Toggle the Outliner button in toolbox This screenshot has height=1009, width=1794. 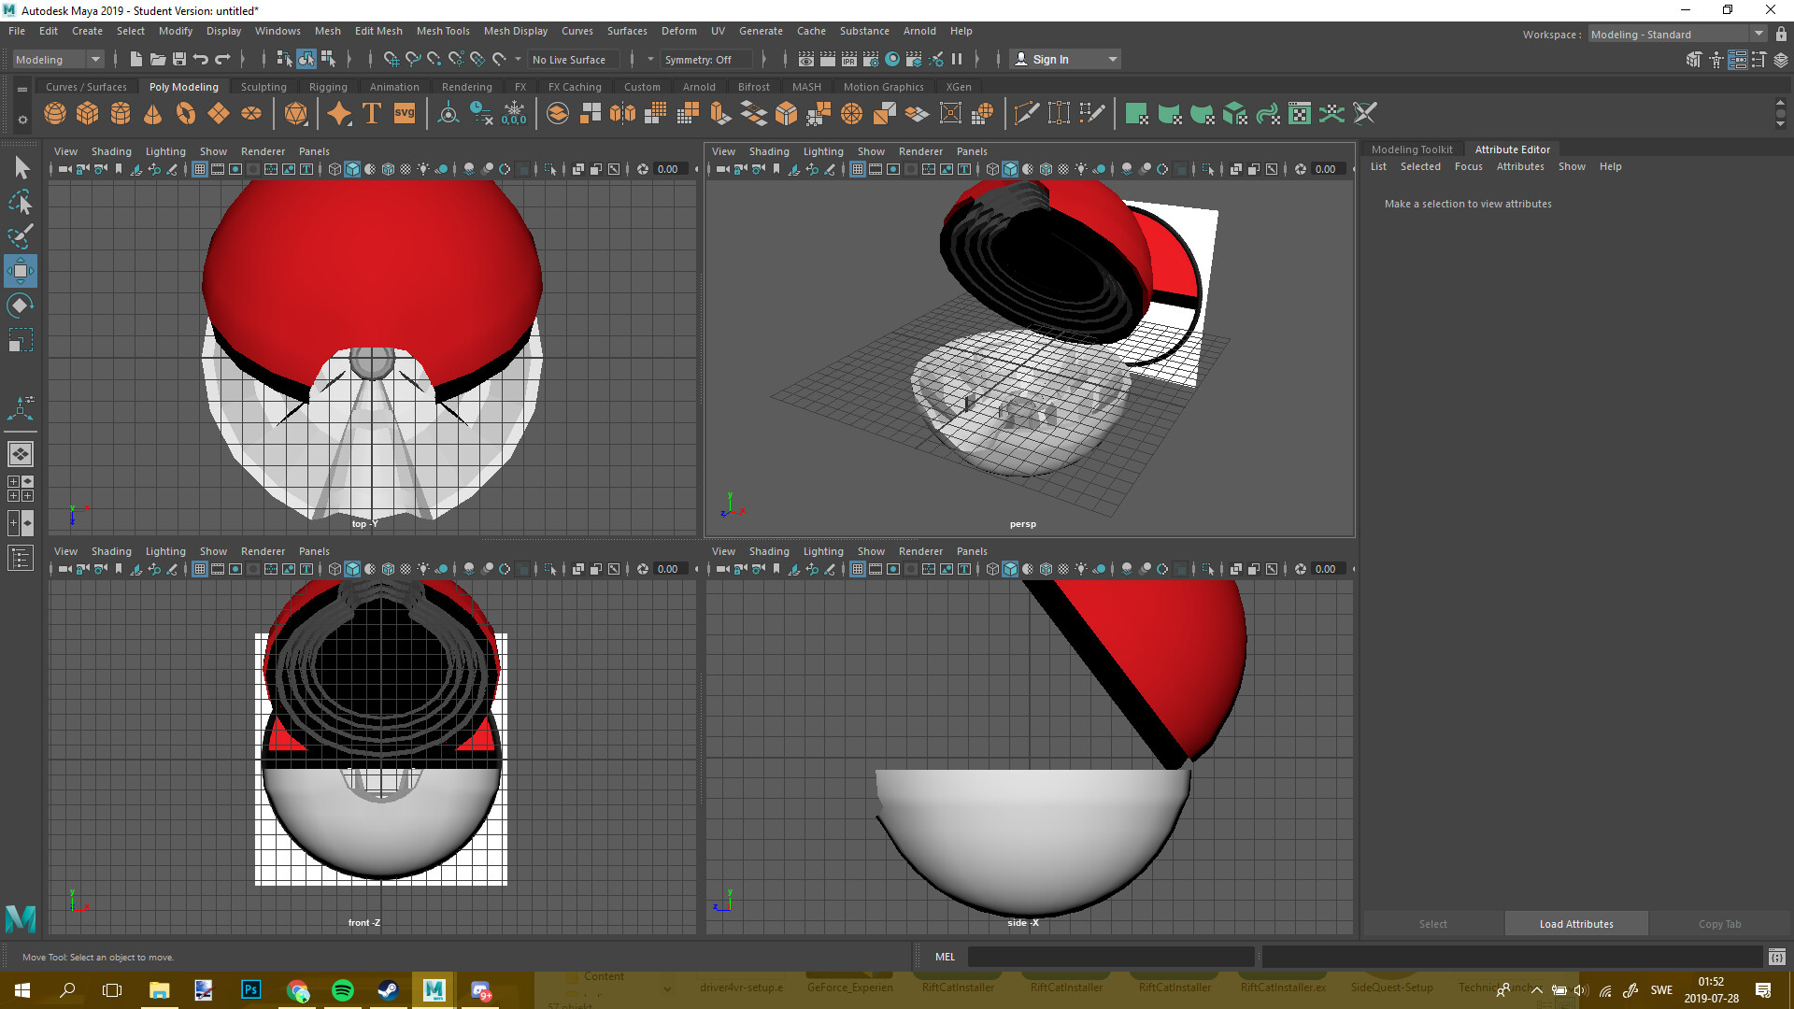pos(21,559)
